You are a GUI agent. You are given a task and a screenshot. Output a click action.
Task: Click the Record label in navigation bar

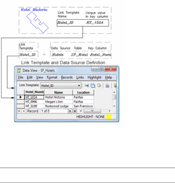coord(33,111)
